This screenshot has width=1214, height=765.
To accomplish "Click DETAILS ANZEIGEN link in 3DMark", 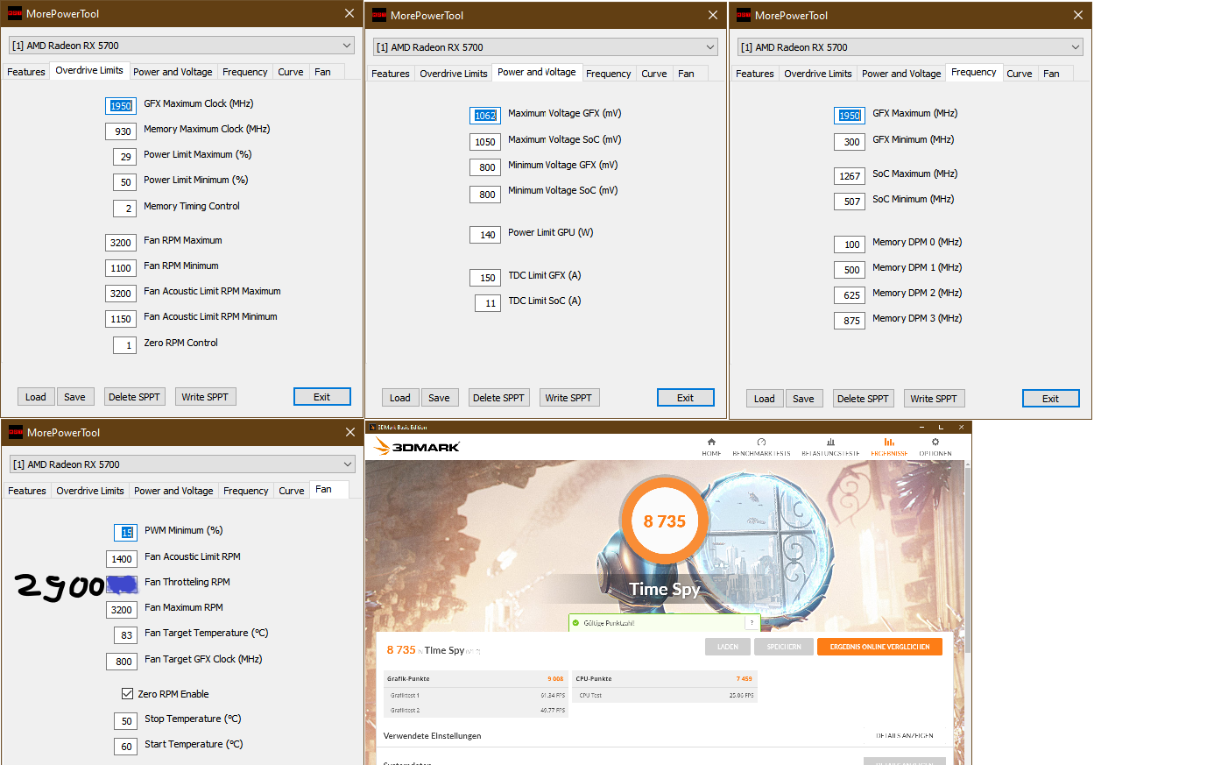I will click(905, 736).
